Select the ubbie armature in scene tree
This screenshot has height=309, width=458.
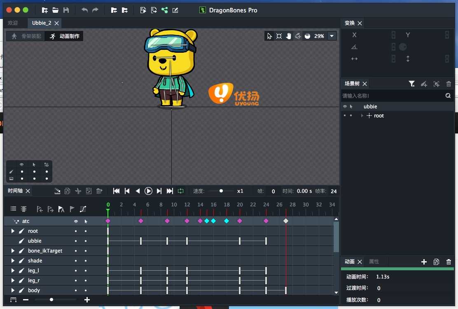pyautogui.click(x=370, y=107)
